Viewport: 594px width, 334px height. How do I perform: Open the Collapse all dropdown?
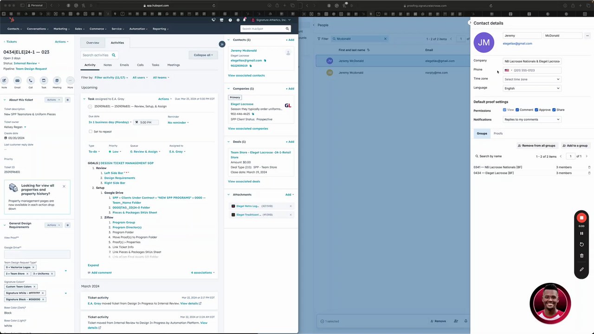click(x=203, y=55)
